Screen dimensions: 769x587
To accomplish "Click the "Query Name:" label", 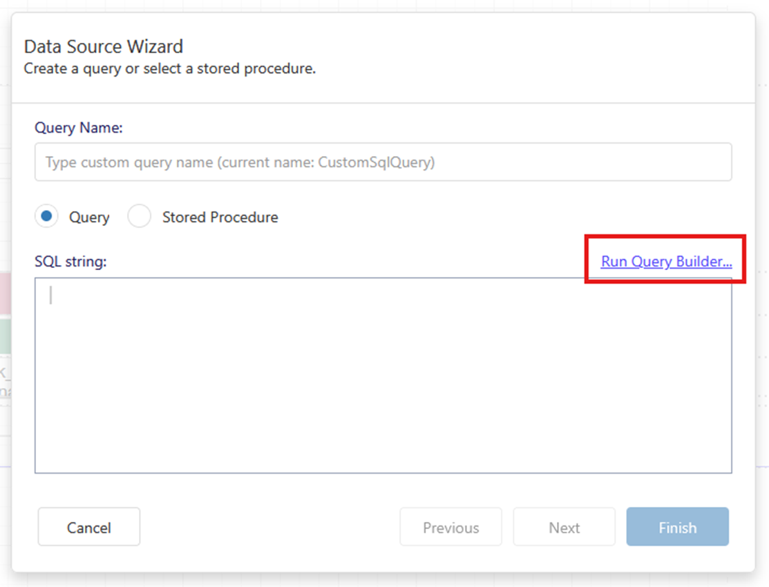I will [78, 128].
